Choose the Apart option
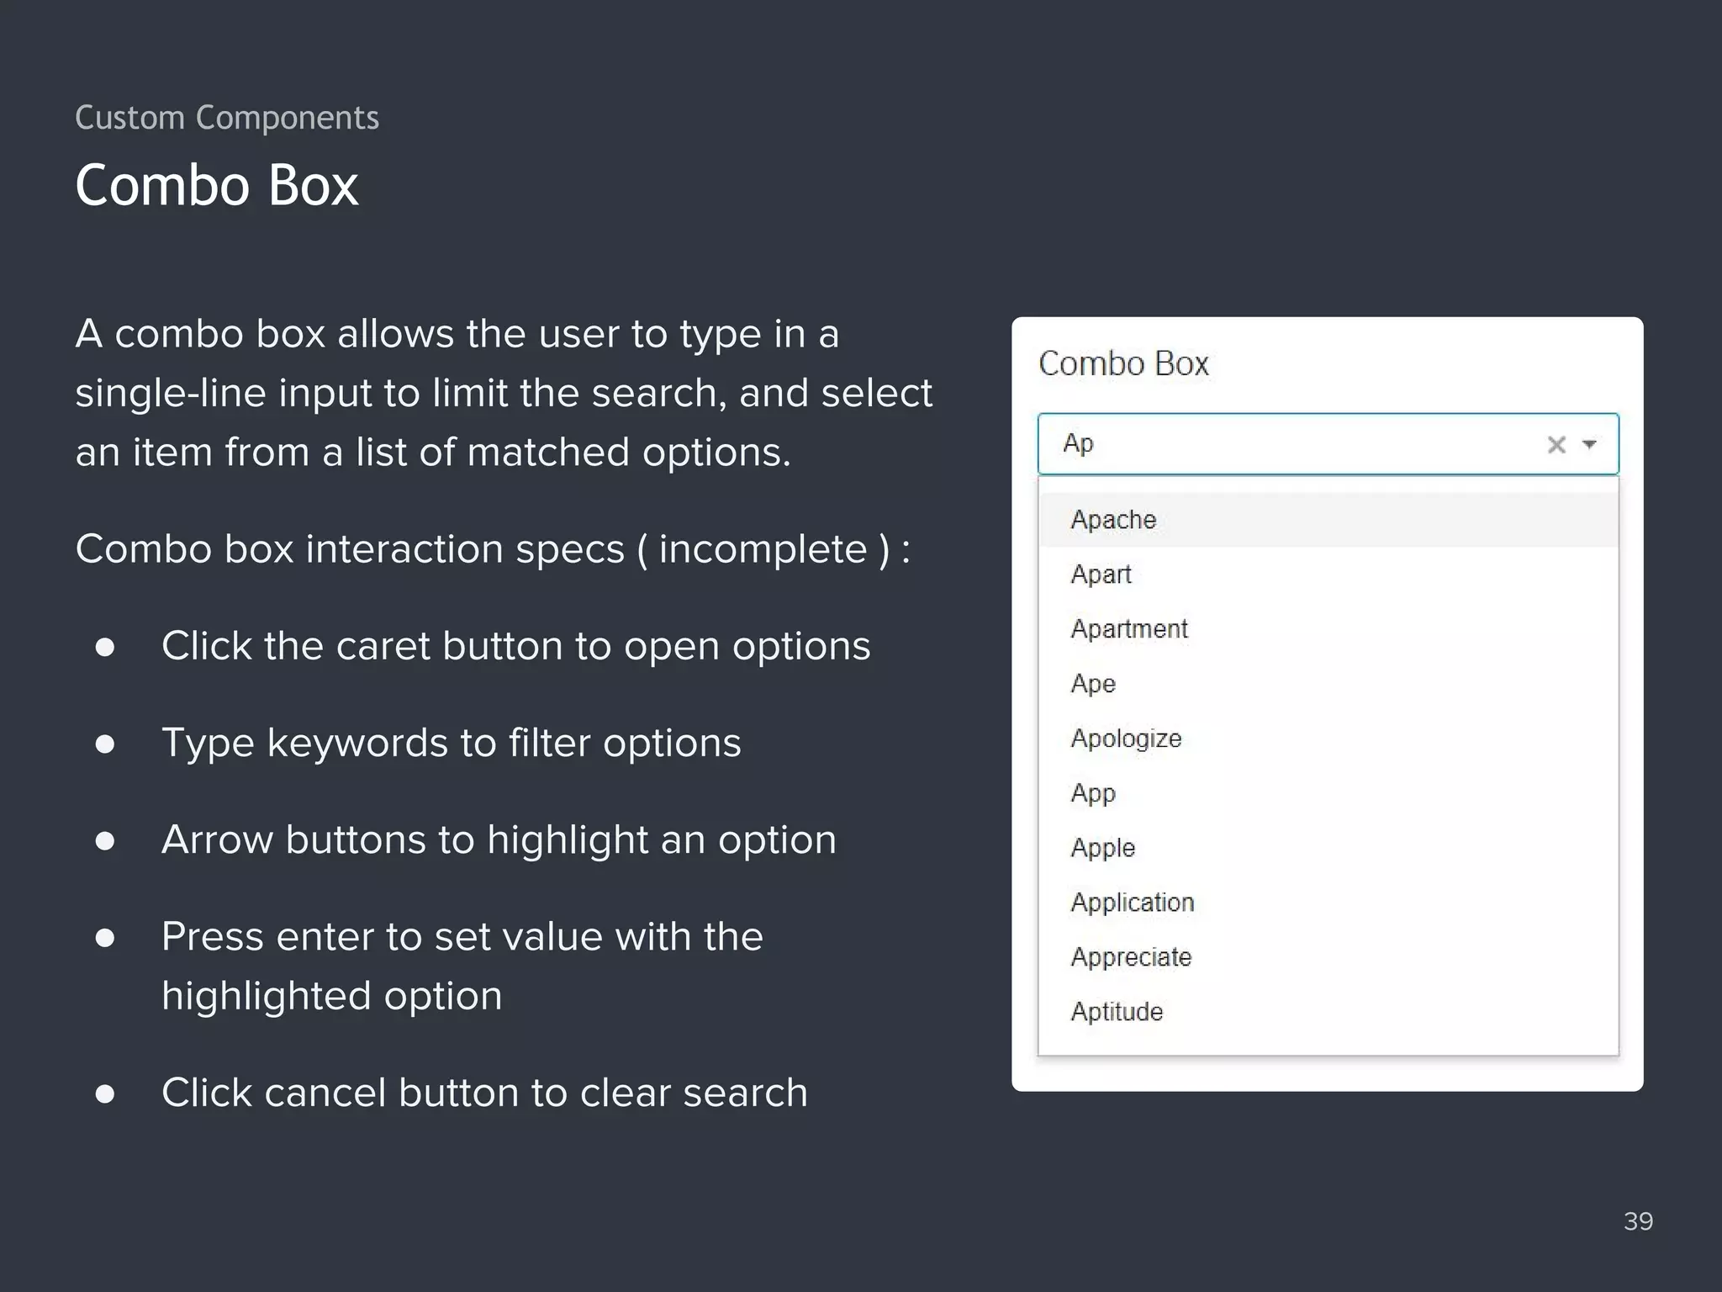This screenshot has width=1722, height=1292. click(1328, 575)
